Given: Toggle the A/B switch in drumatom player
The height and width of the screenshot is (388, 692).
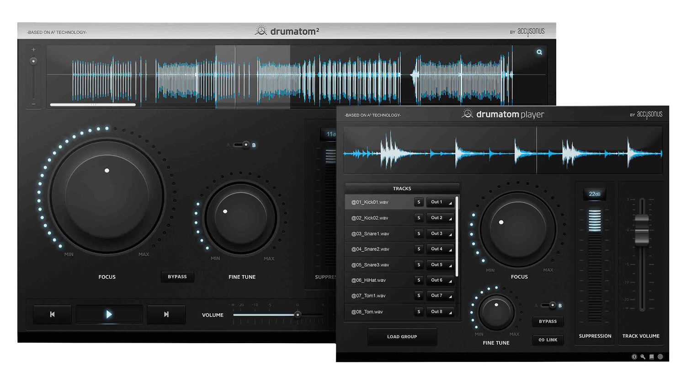Looking at the screenshot, I should tap(548, 305).
